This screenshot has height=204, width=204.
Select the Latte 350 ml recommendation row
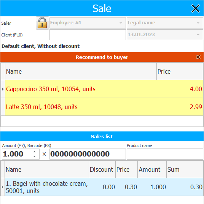tap(104, 107)
